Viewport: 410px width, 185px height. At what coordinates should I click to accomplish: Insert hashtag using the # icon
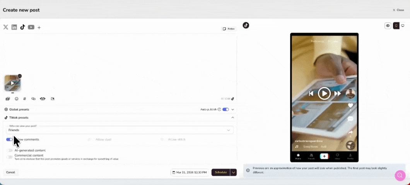pyautogui.click(x=25, y=99)
